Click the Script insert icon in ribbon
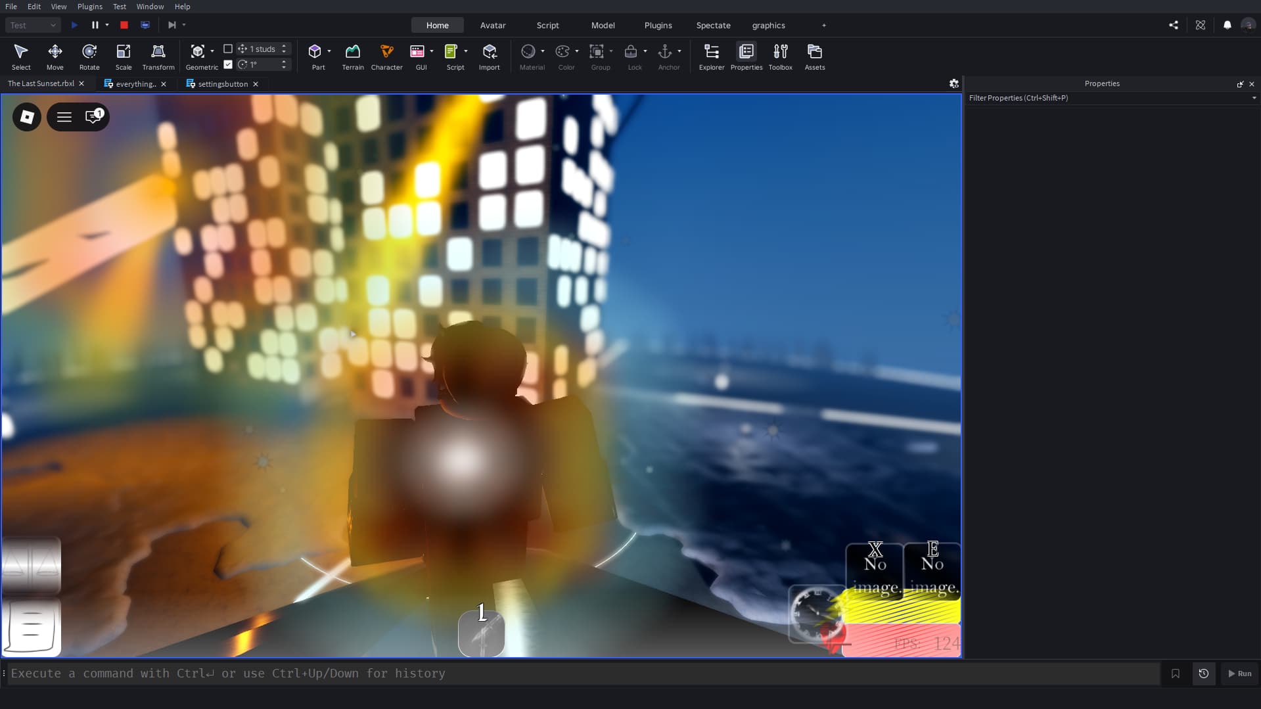The image size is (1261, 709). pos(451,51)
